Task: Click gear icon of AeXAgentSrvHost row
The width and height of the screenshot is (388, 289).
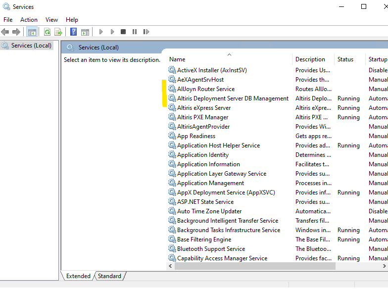Action: [x=172, y=79]
